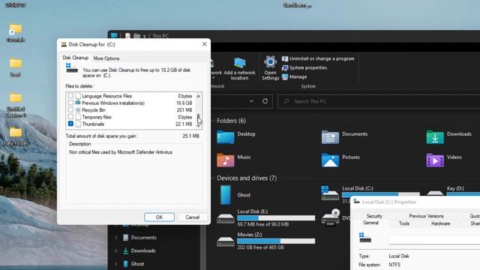Viewport: 480px width, 270px height.
Task: Switch to More Options tab
Action: pyautogui.click(x=106, y=58)
